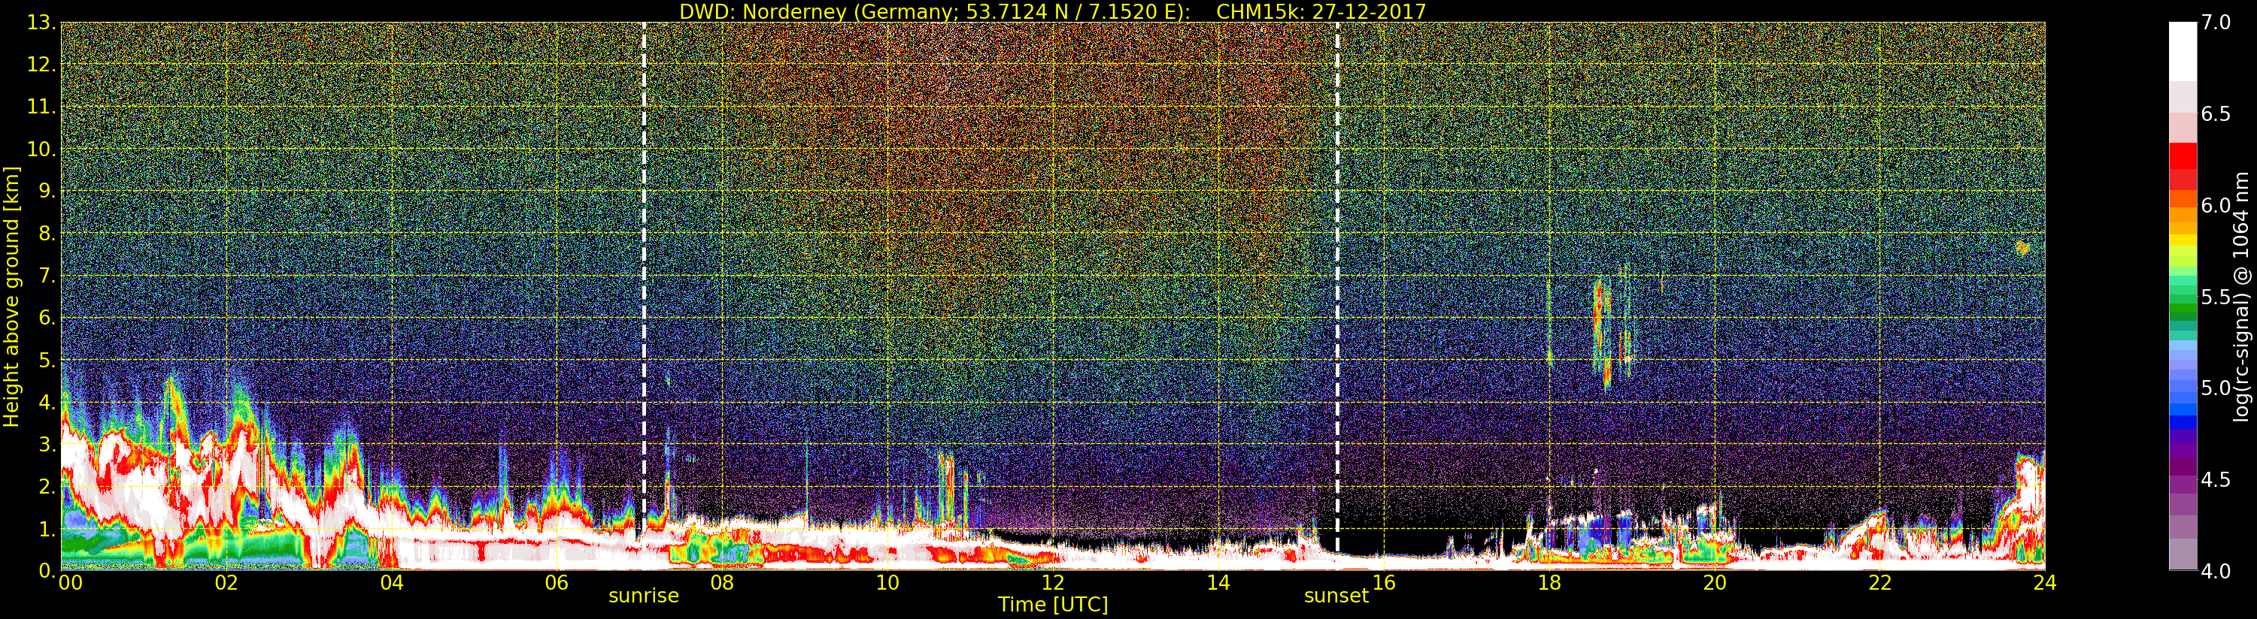Click the time axis tick label '04'

coord(392,583)
